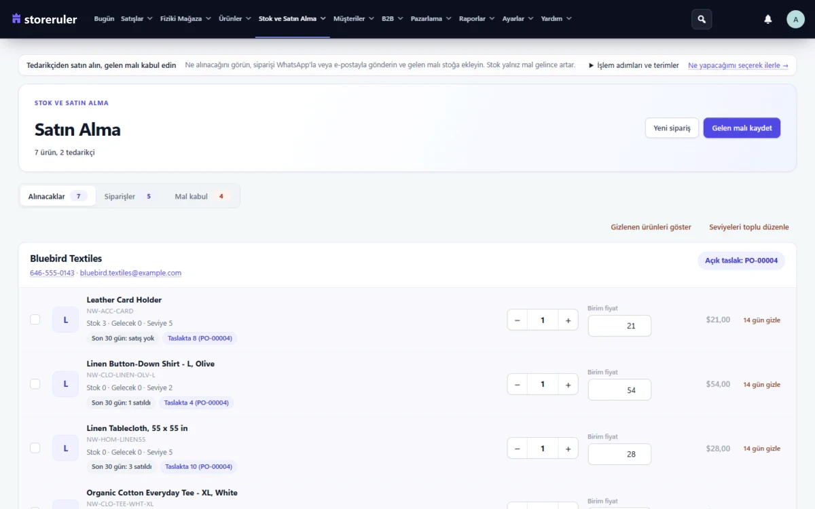Viewport: 815px width, 509px height.
Task: Click Seviyeleri toplu düzenle
Action: pos(749,227)
